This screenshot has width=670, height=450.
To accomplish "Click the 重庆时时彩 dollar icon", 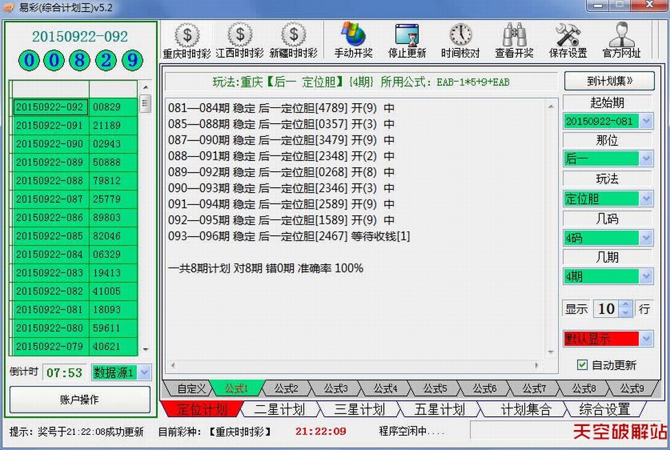I will point(187,35).
